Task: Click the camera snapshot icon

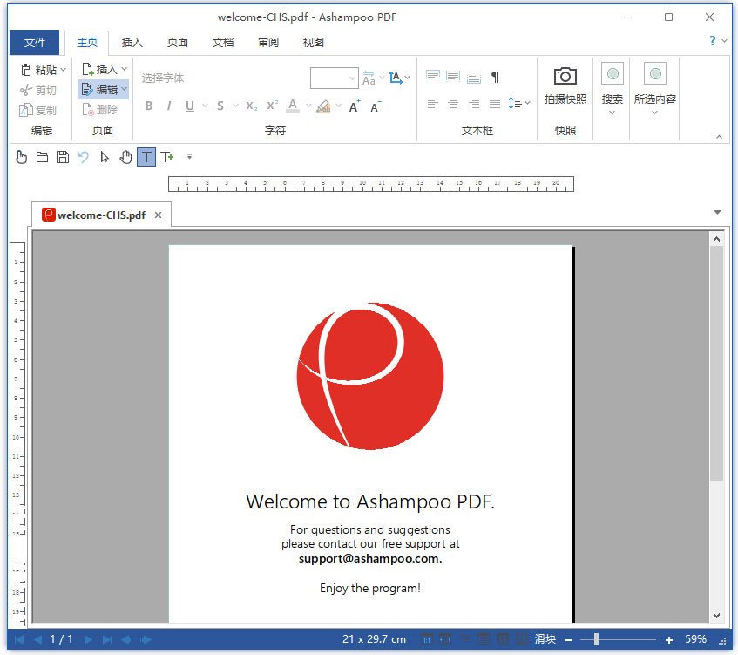Action: point(565,76)
